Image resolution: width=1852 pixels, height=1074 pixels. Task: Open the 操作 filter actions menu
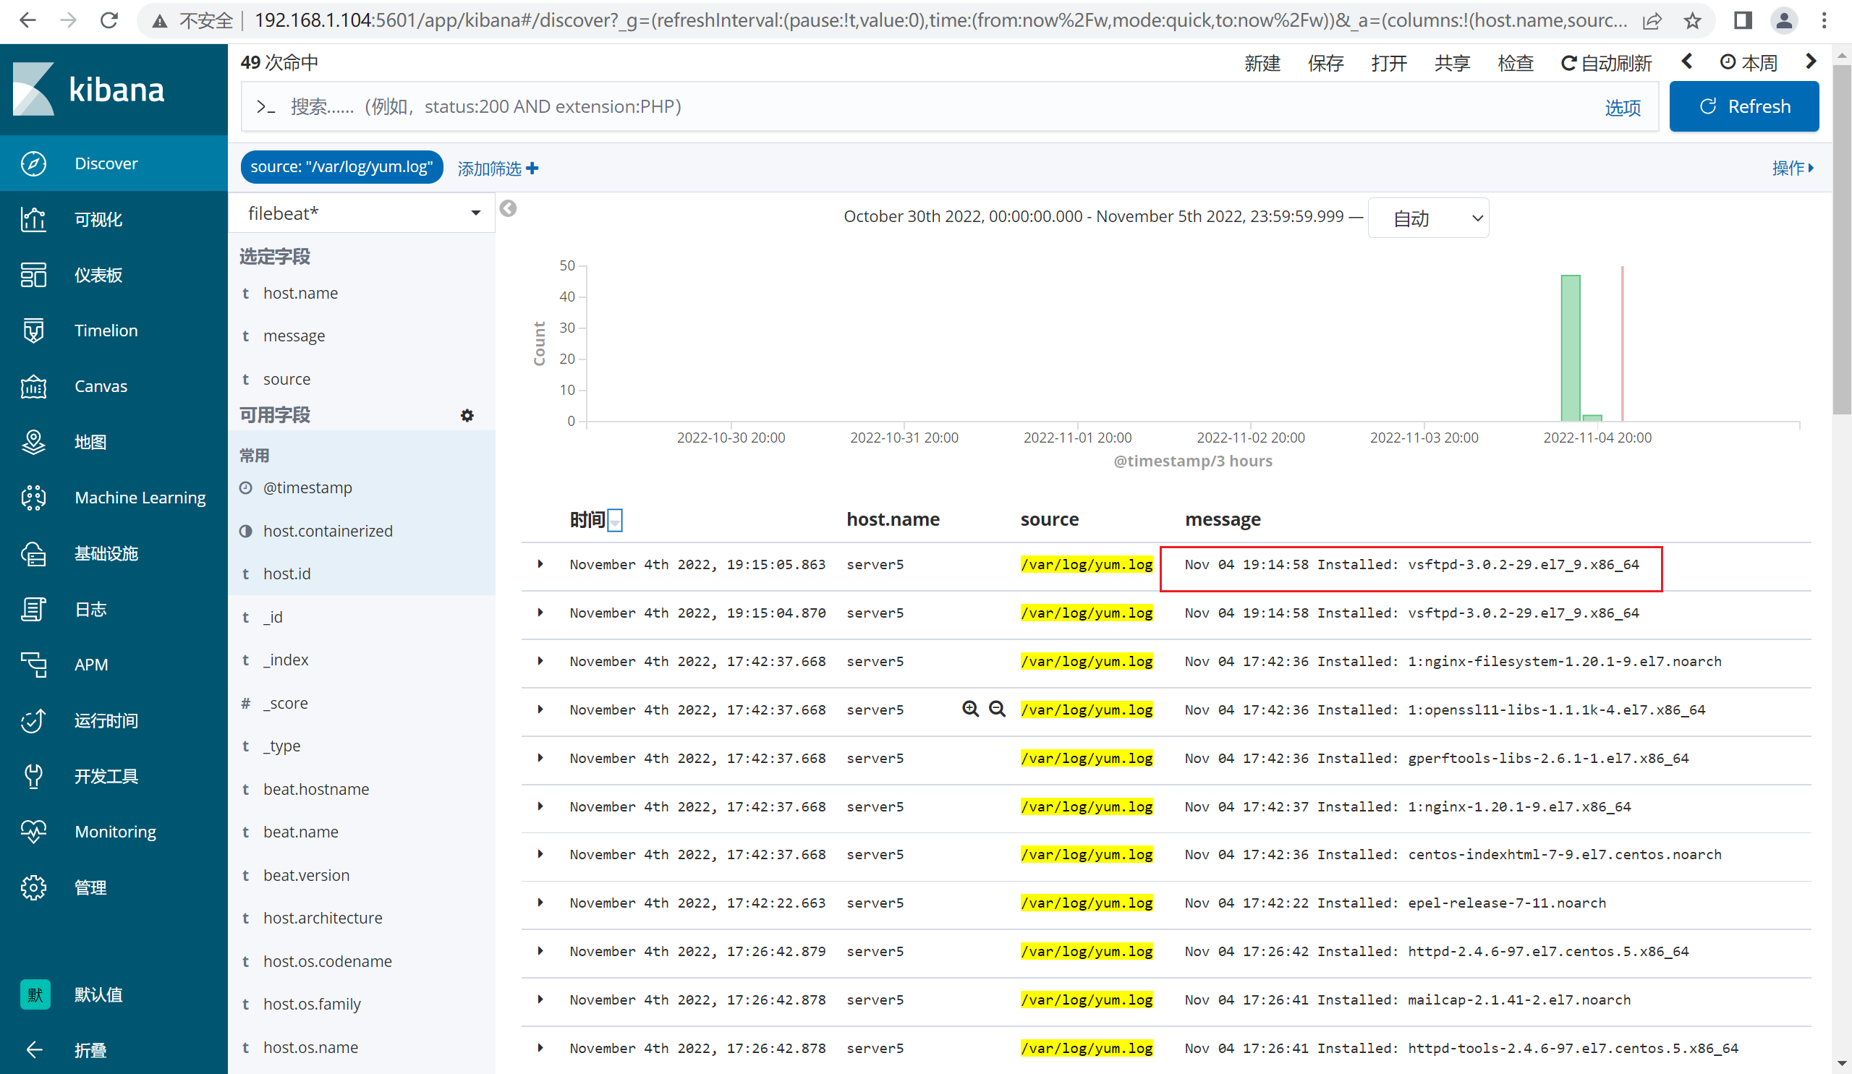1793,169
